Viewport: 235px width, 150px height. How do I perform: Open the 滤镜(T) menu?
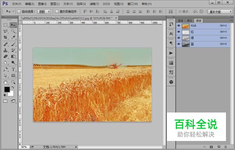pyautogui.click(x=94, y=4)
